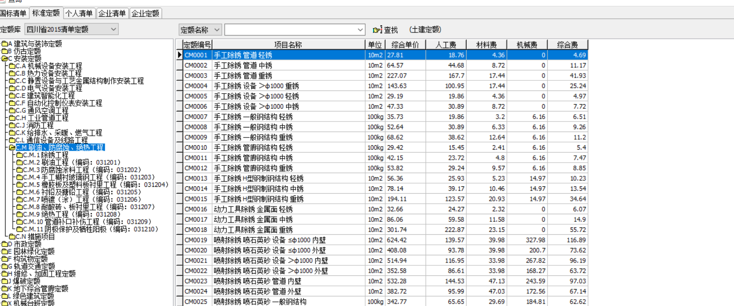Select tree node C.M.10 管道补口补伤工程
734x306 pixels.
coord(87,222)
